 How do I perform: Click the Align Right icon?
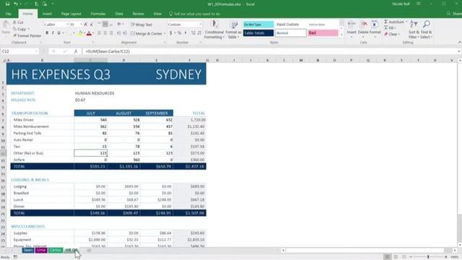(x=111, y=33)
